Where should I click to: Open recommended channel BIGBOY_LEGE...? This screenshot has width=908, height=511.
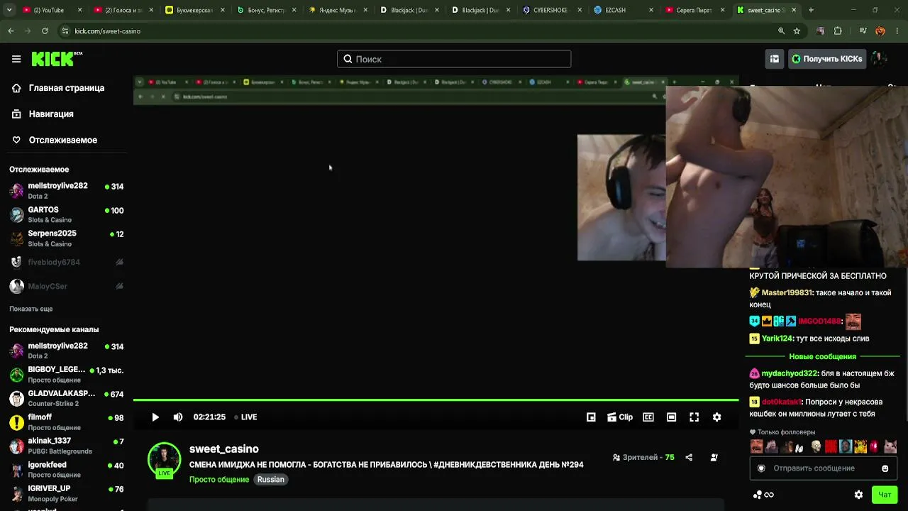(67, 374)
